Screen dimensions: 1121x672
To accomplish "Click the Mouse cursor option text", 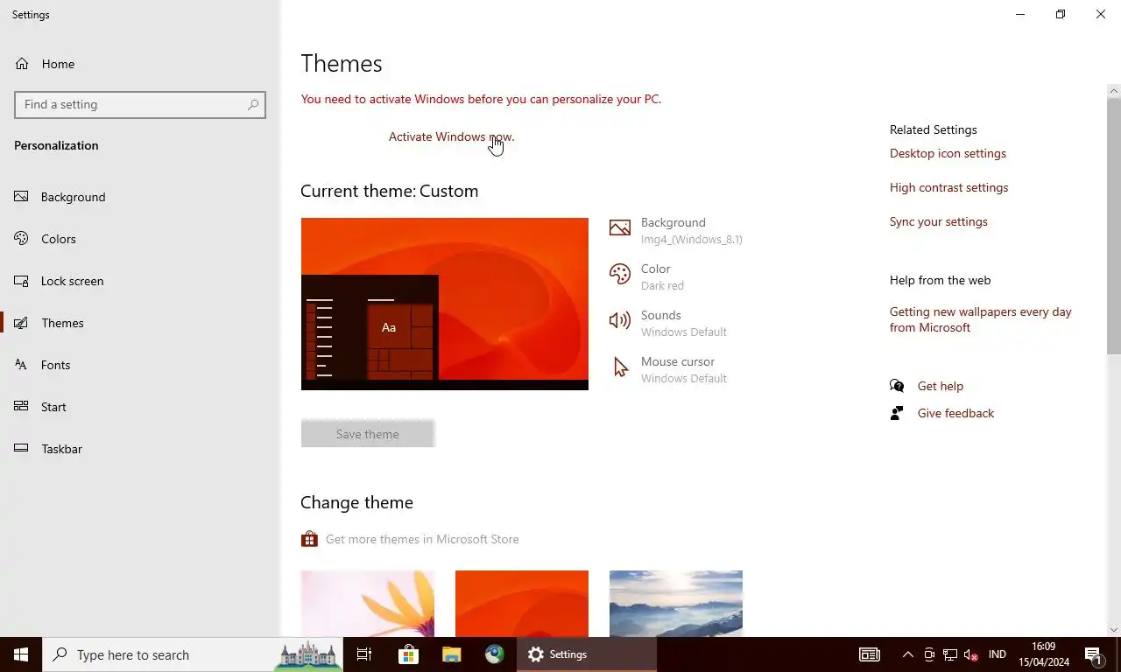I will coord(684,369).
